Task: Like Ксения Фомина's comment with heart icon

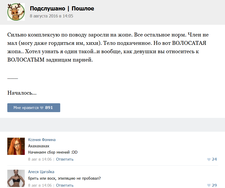Action: coord(209,159)
